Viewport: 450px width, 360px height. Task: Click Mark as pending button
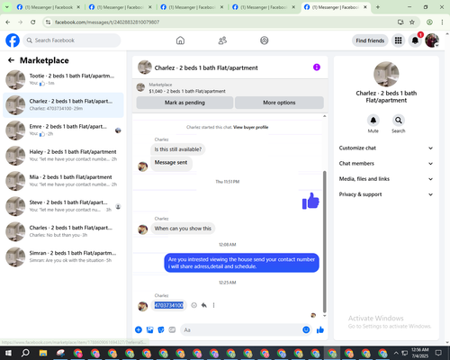coord(184,103)
